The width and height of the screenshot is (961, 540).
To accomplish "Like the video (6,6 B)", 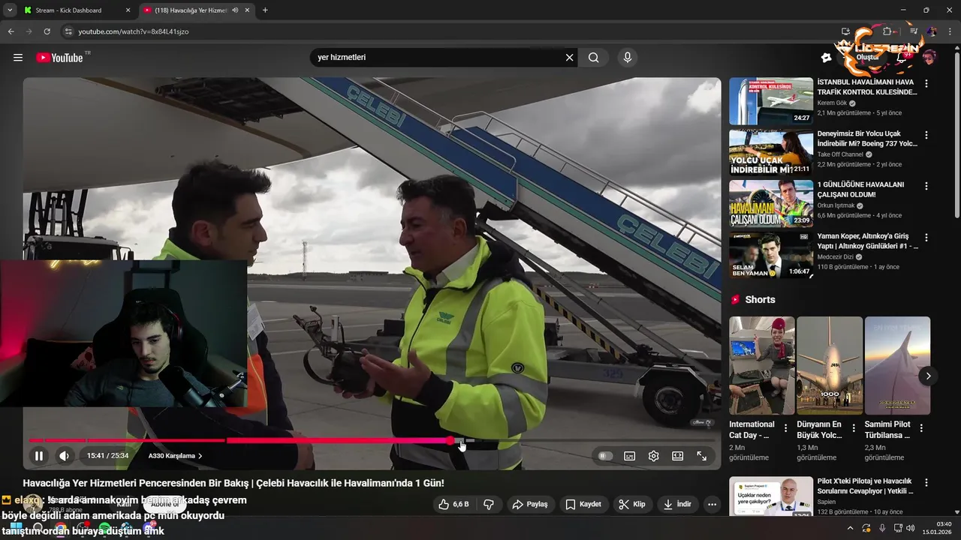I will click(x=455, y=504).
